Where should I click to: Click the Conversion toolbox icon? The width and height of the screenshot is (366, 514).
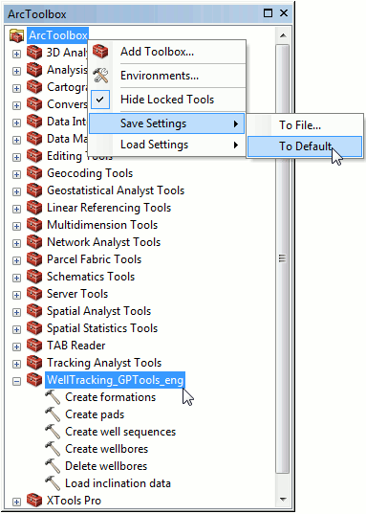pos(34,104)
